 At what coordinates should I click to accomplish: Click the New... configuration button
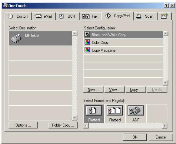pyautogui.click(x=93, y=90)
